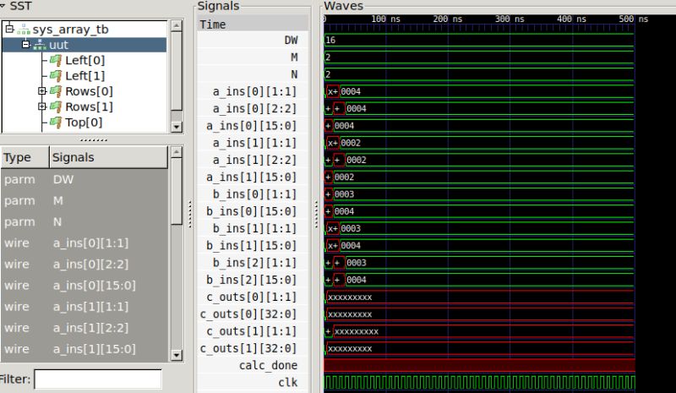The image size is (676, 393).
Task: Expand the Rows[0] tree node
Action: click(x=41, y=91)
